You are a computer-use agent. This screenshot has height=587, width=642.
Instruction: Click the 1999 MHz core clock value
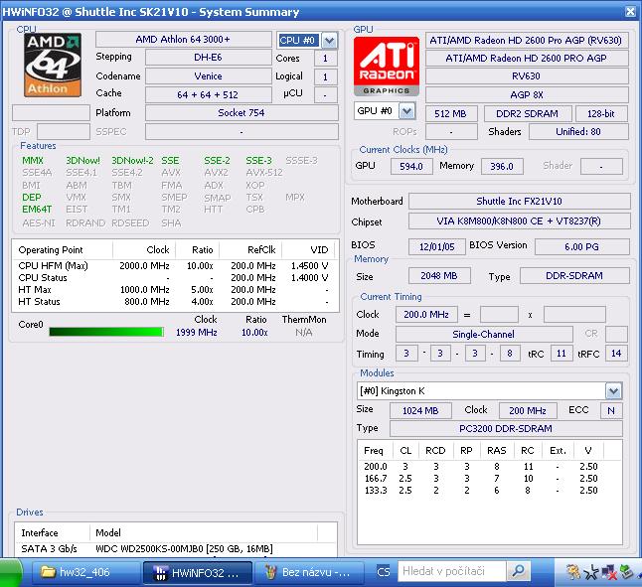click(x=197, y=332)
